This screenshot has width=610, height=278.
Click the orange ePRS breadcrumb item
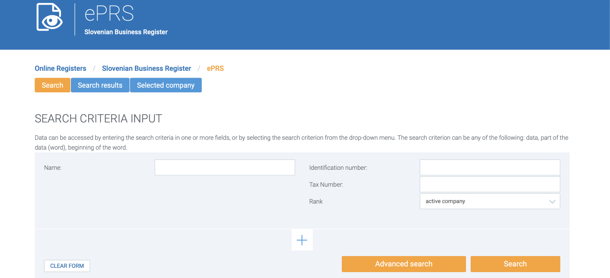pos(215,68)
